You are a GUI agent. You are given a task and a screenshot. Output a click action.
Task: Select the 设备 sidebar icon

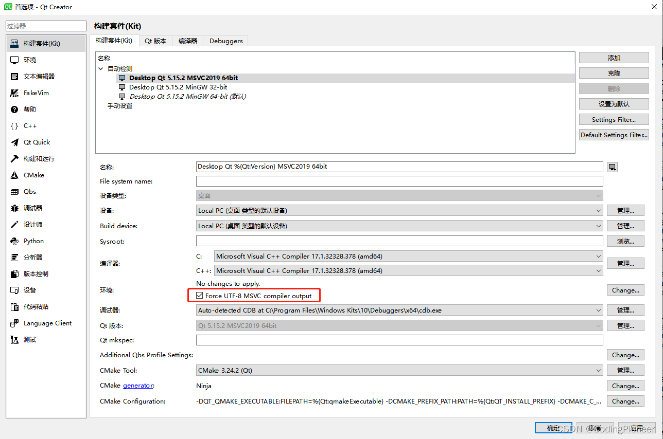[14, 290]
